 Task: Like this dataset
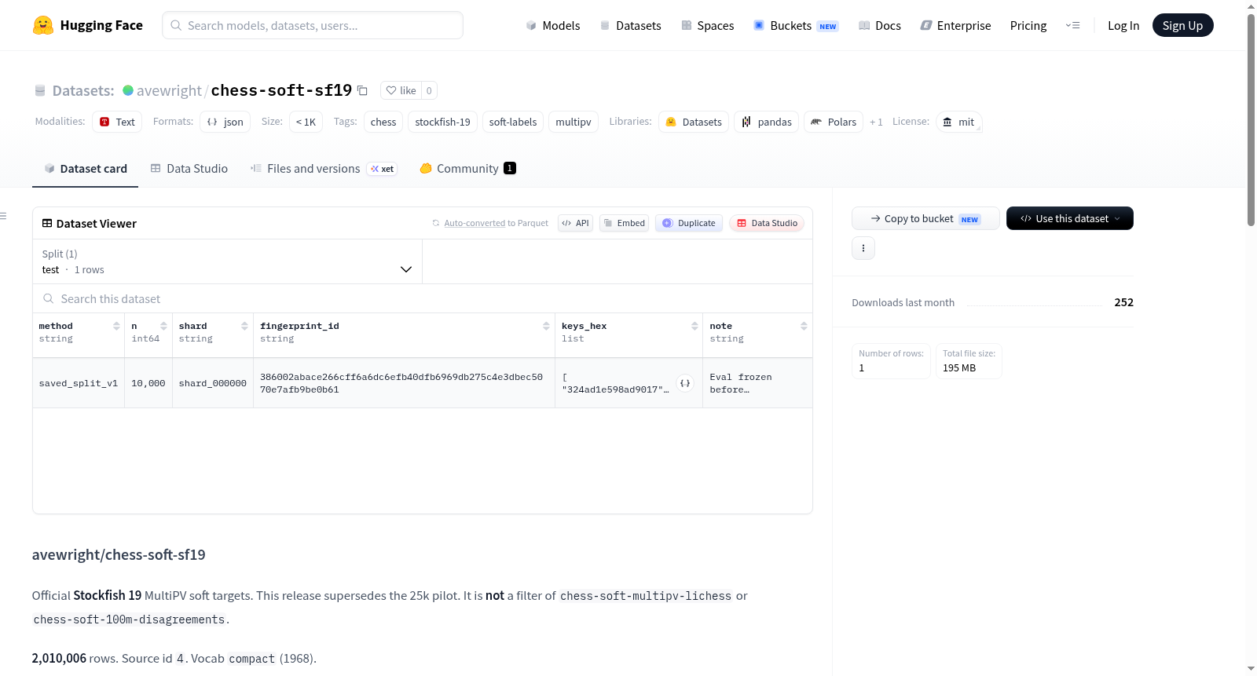pyautogui.click(x=401, y=90)
